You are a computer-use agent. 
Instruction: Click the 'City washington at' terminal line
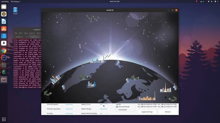(27, 40)
